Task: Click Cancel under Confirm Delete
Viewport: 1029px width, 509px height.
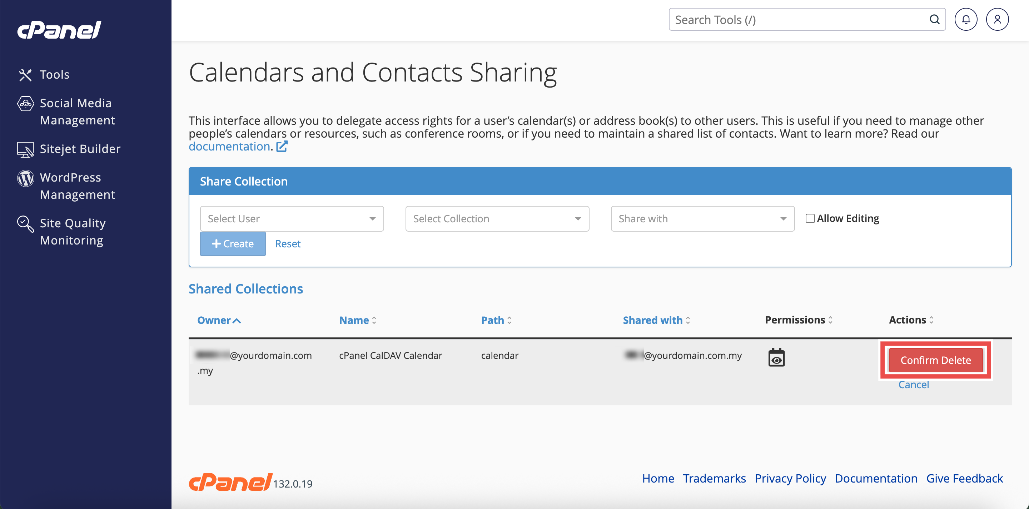Action: 913,384
